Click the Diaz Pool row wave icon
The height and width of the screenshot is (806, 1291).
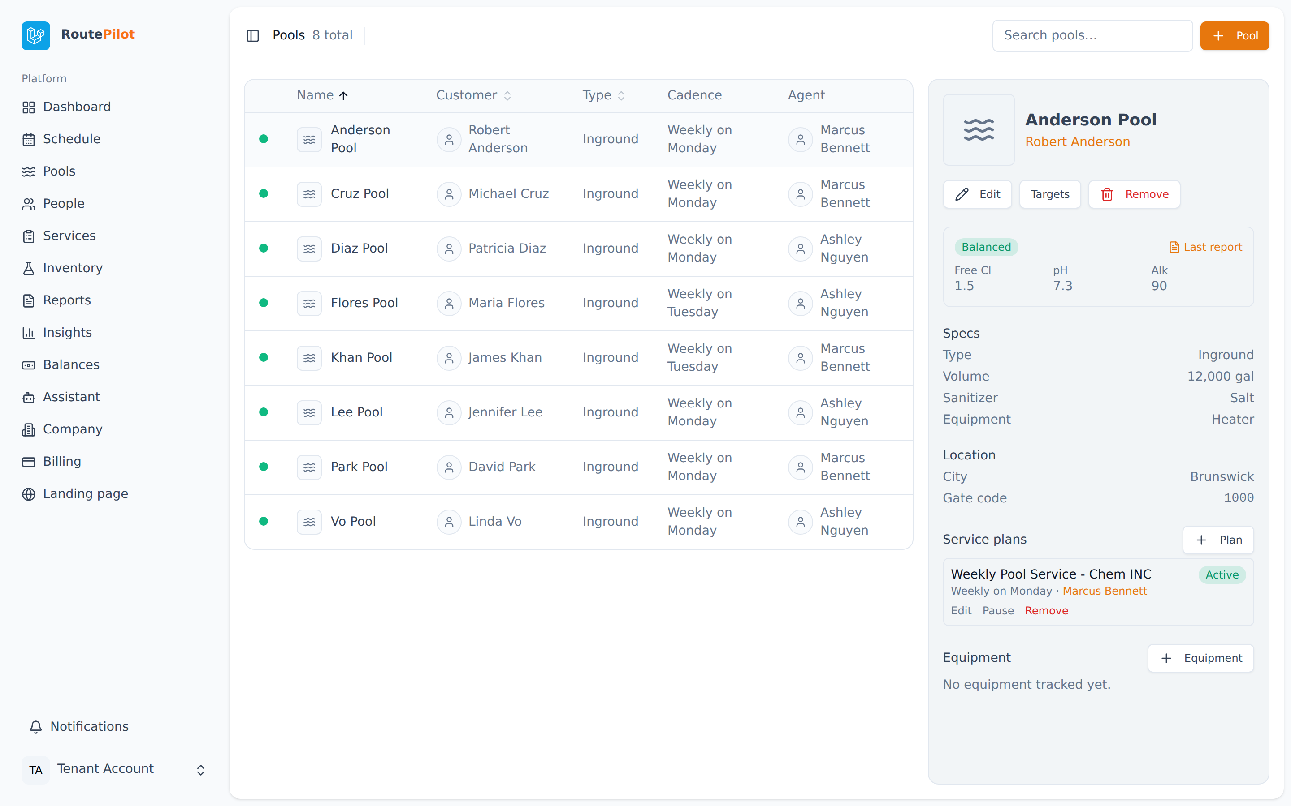pyautogui.click(x=309, y=249)
